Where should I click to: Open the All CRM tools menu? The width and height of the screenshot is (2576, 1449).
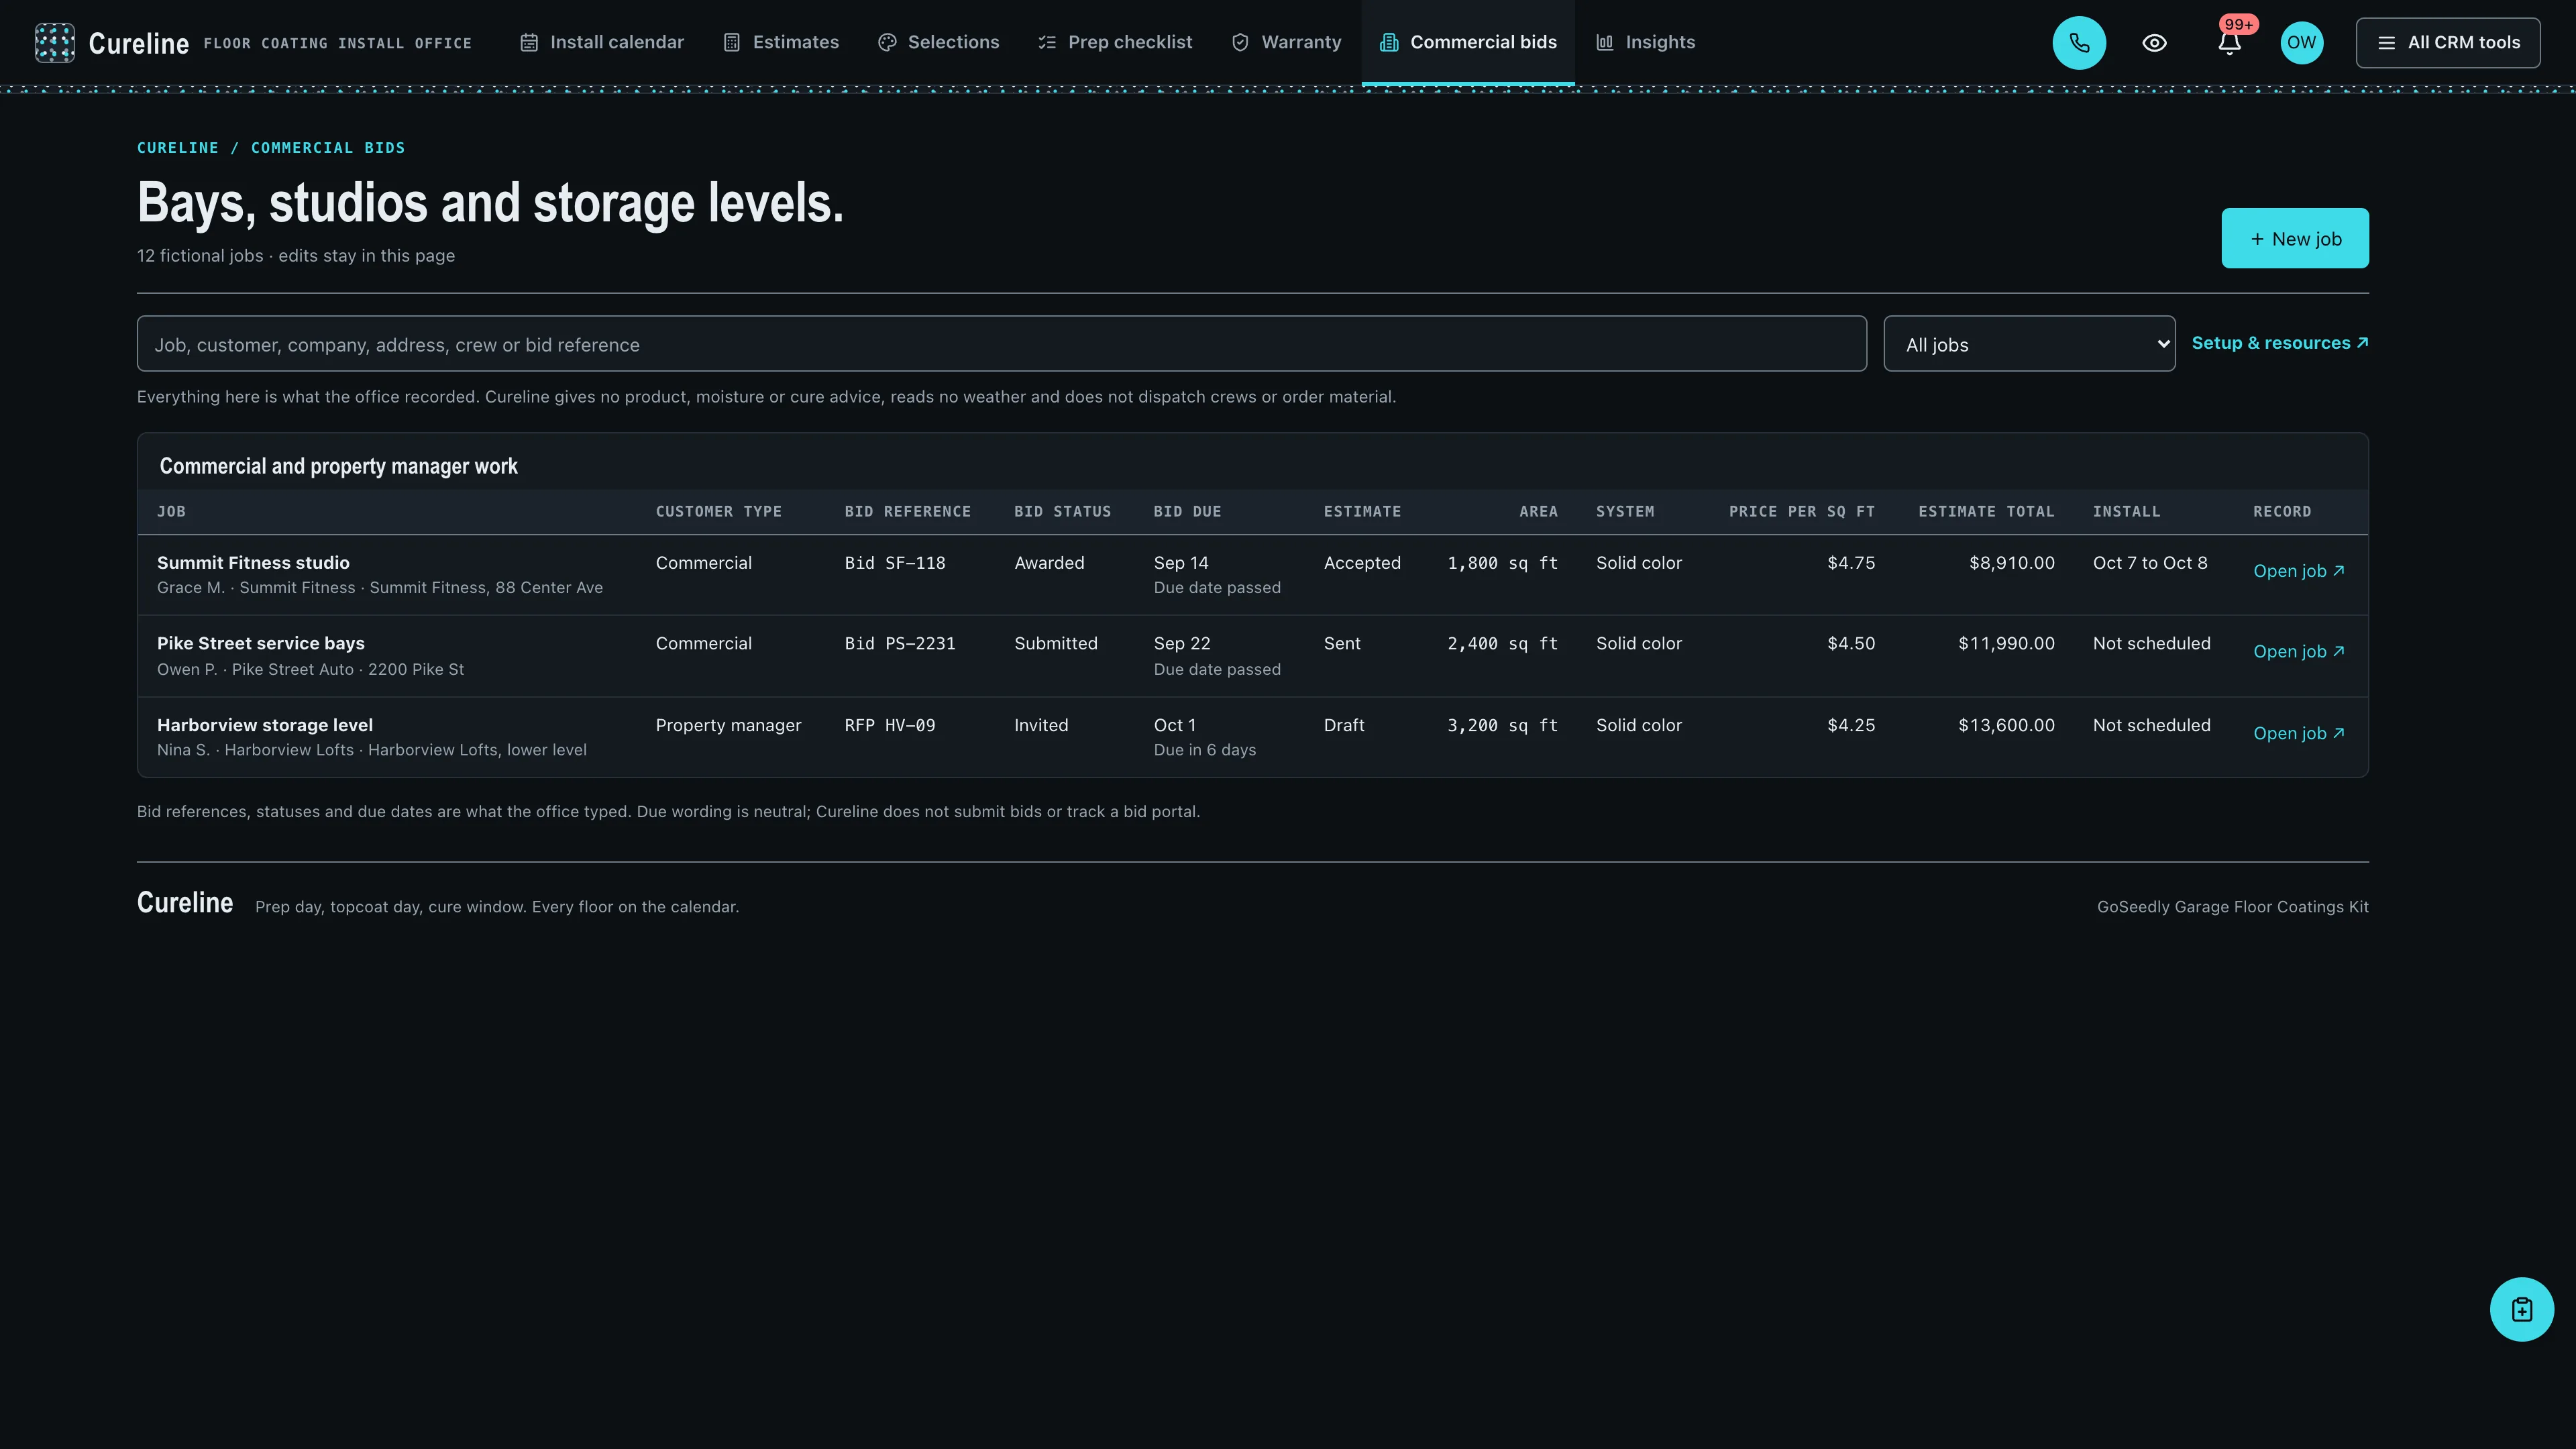pos(2447,43)
